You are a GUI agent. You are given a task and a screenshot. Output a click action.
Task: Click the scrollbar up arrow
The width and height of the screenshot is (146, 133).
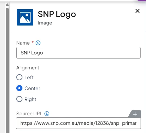[7, 5]
